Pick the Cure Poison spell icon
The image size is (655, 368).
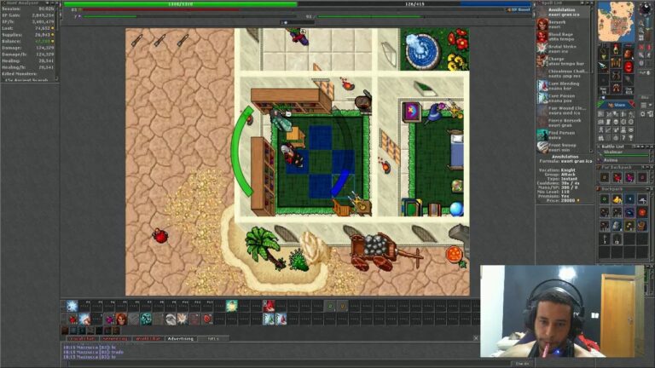542,98
